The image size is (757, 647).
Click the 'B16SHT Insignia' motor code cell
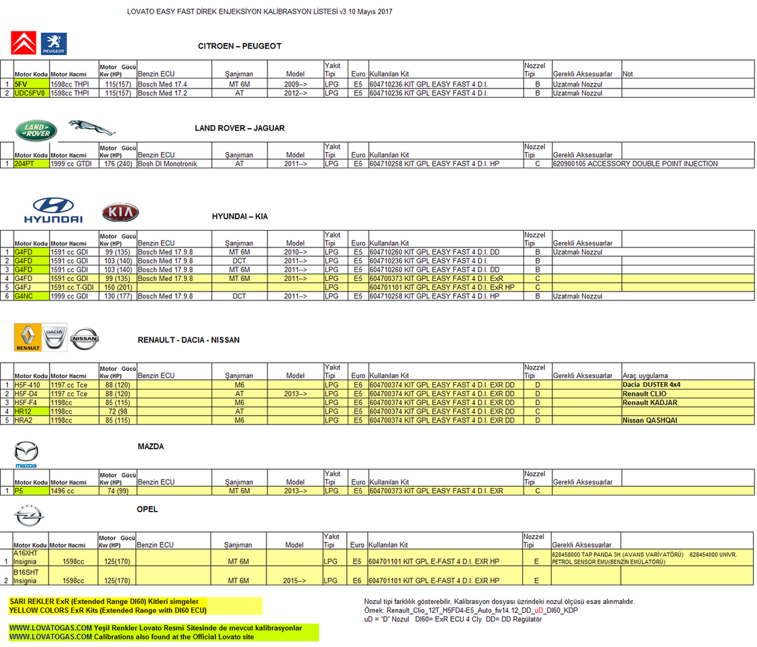pyautogui.click(x=30, y=577)
